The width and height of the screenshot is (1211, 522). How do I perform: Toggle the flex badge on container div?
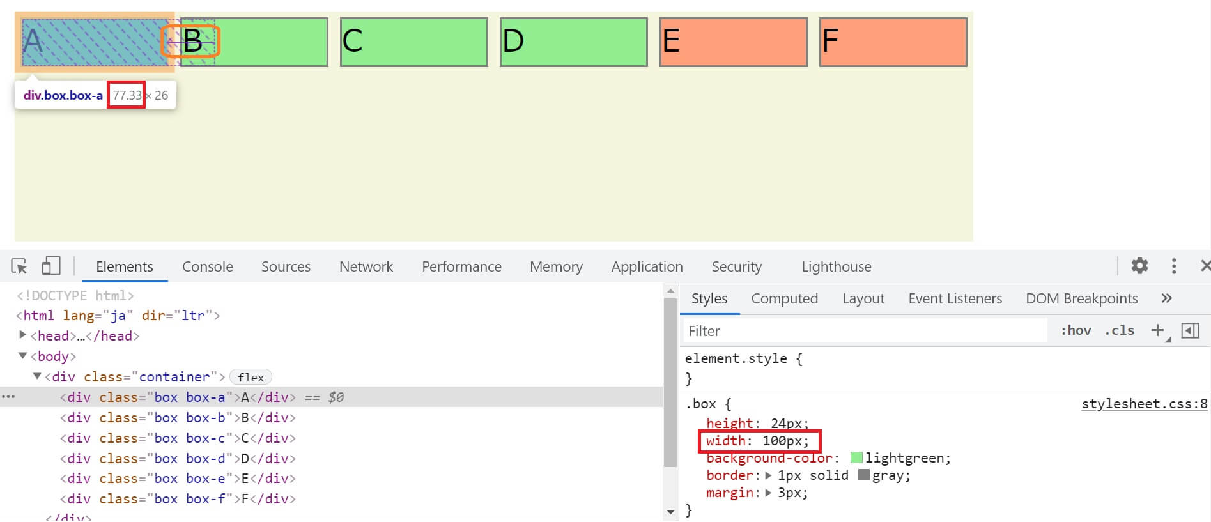tap(251, 377)
